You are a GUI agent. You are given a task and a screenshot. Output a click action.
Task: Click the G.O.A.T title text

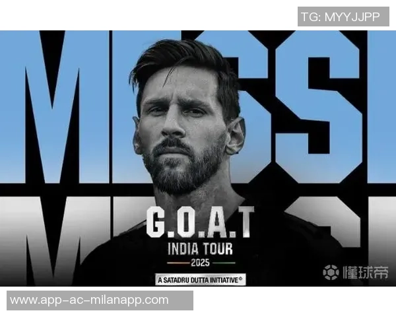click(x=200, y=222)
